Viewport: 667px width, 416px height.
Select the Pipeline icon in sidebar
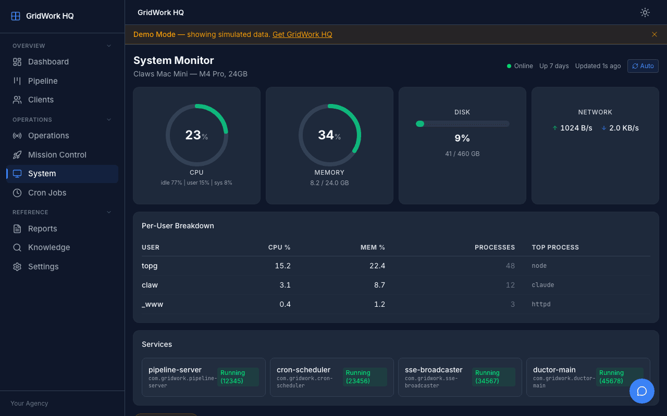[16, 81]
